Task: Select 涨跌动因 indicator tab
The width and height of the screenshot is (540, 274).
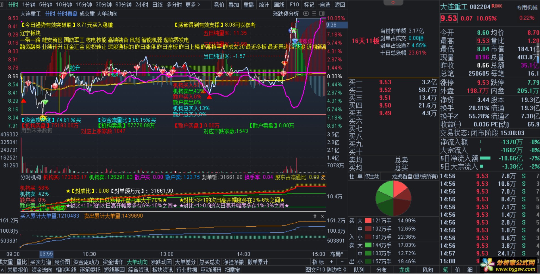Action: tap(161, 262)
